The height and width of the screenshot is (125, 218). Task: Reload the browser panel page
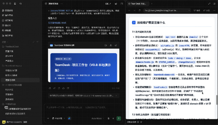tap(139, 10)
